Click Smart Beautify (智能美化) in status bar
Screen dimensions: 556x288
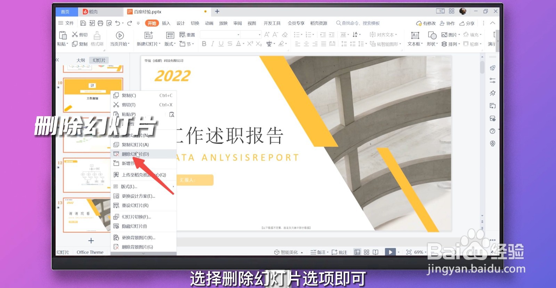point(288,252)
